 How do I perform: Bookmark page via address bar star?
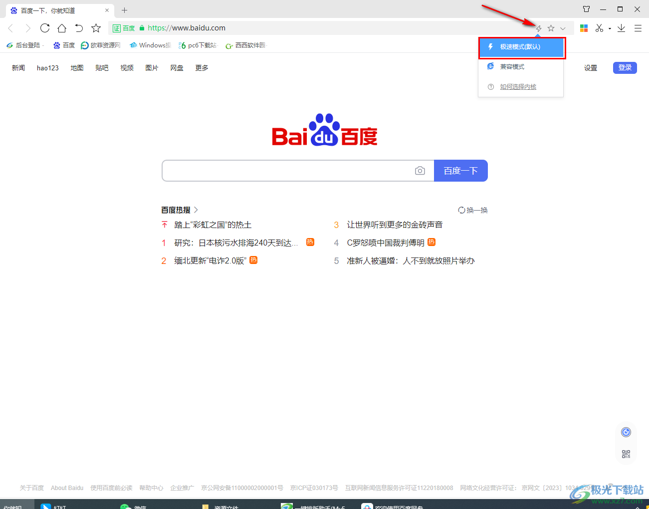(551, 28)
